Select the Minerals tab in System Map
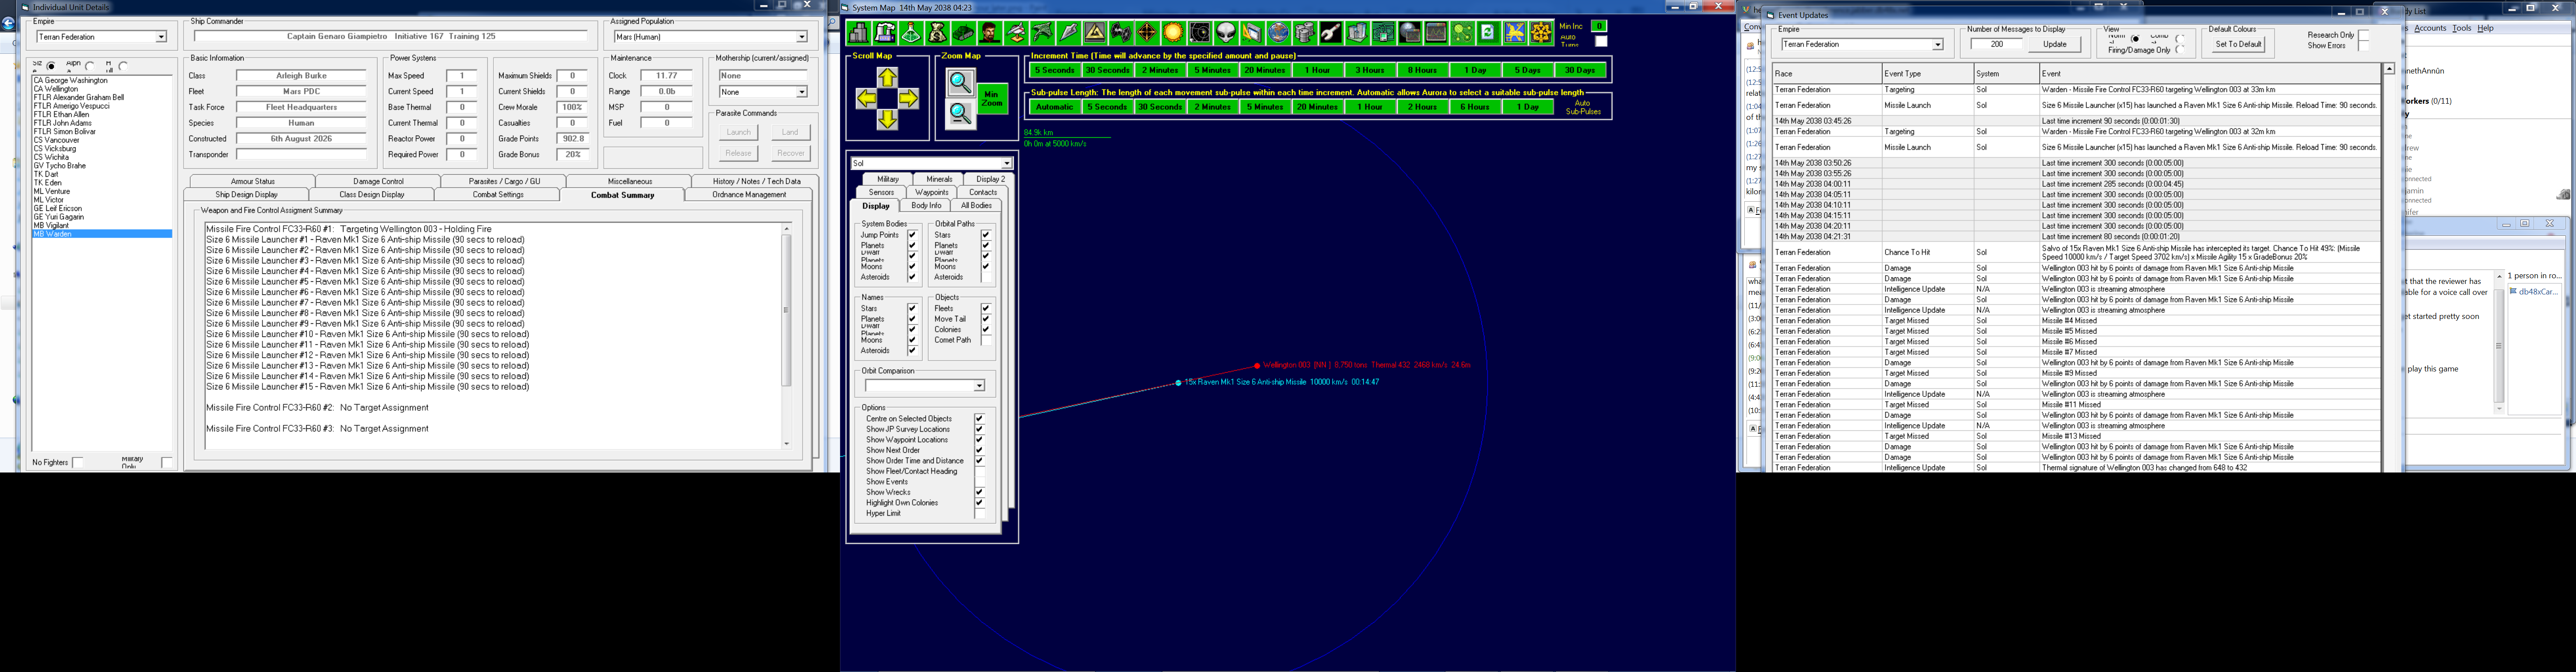Screen dimensions: 2576x672 (x=939, y=179)
